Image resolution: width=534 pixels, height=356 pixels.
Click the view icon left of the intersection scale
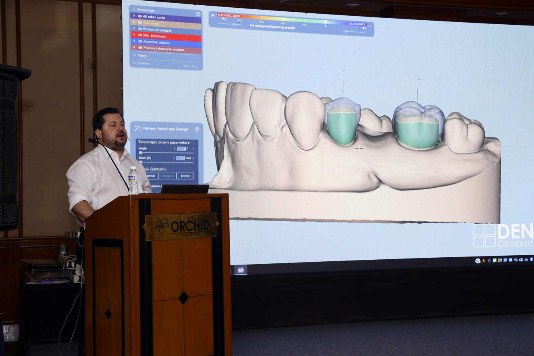pyautogui.click(x=212, y=15)
